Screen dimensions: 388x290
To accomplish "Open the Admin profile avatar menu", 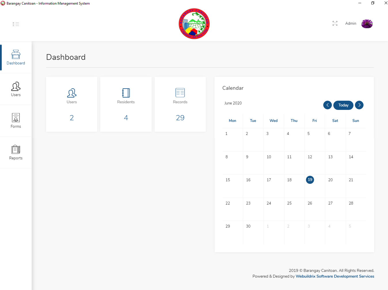I will click(x=367, y=24).
